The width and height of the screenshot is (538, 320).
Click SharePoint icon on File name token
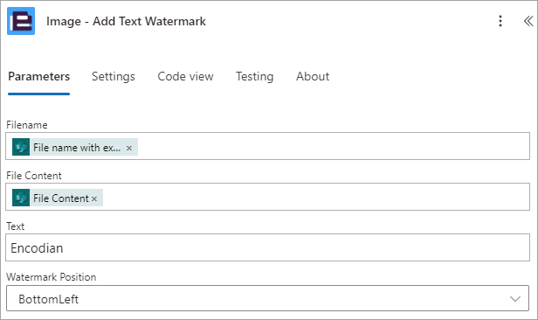point(21,147)
